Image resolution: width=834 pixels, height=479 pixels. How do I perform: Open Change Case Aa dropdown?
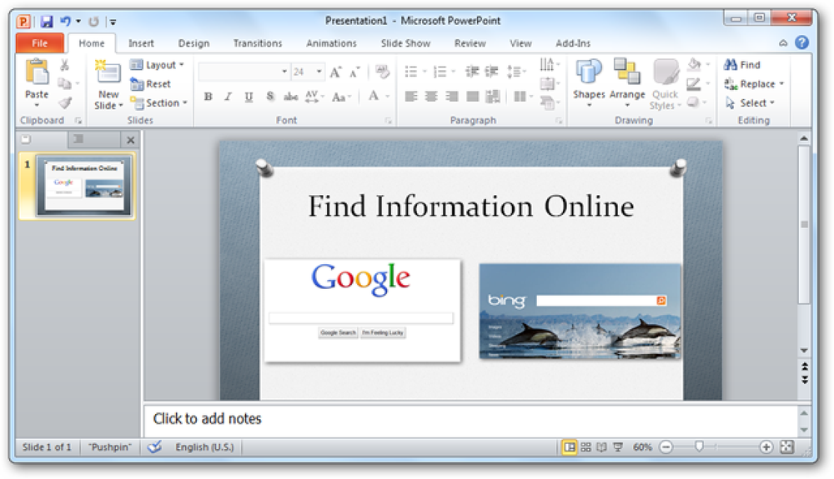point(341,97)
